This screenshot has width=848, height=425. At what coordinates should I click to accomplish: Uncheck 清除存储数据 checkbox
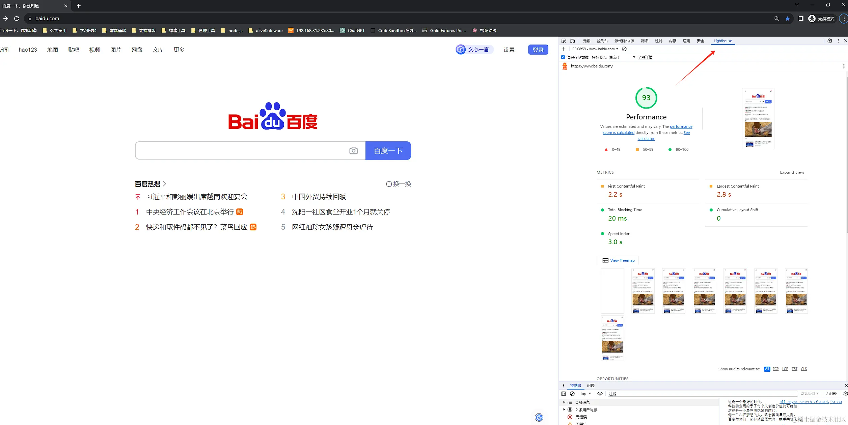click(563, 57)
